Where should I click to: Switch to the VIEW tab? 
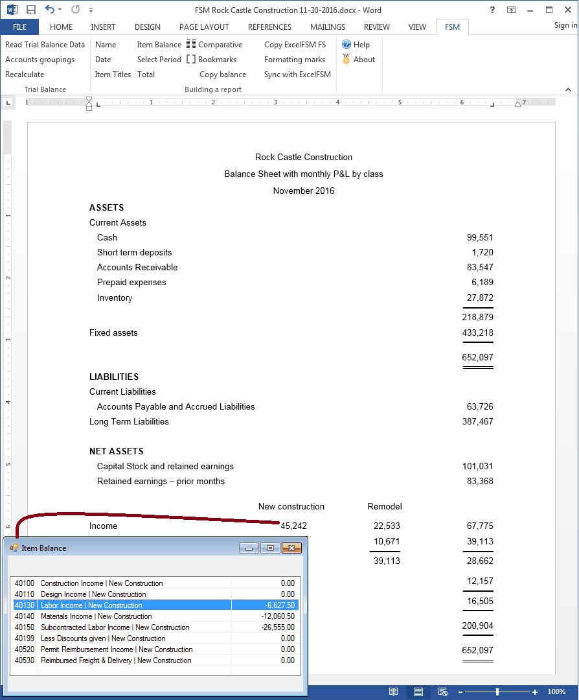[417, 27]
